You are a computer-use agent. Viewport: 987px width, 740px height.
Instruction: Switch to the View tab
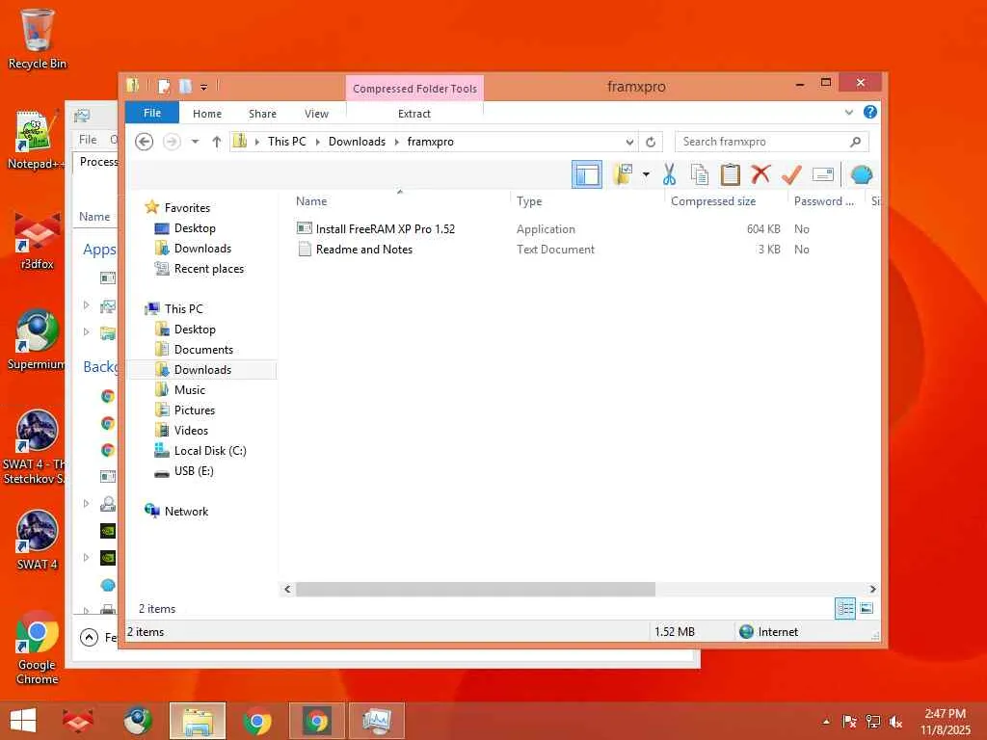point(316,114)
